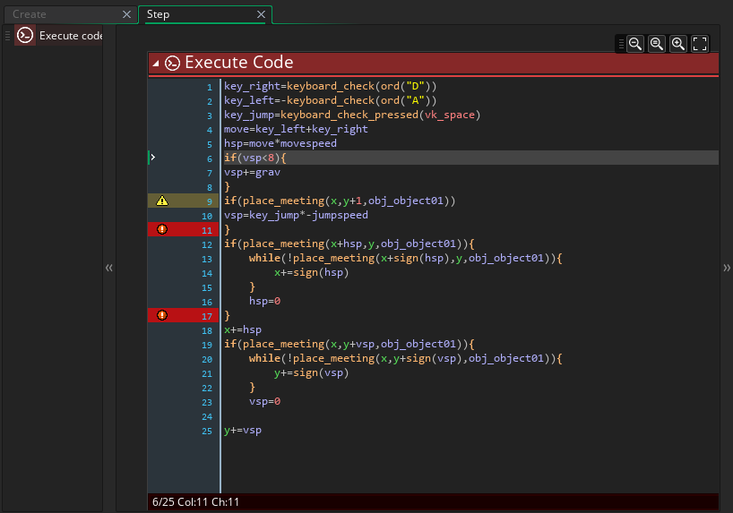
Task: Click the cursor position status 6/25 Col:11 Ch:11
Action: pos(195,502)
